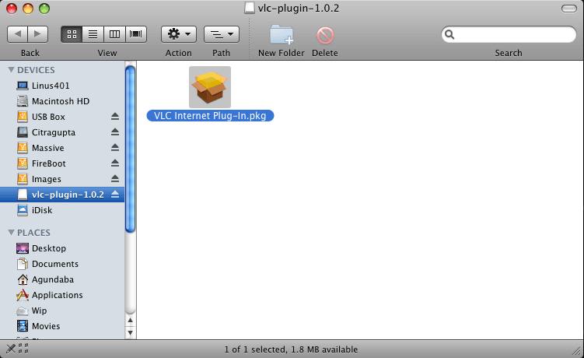
Task: Select Macintosh HD in sidebar
Action: (60, 101)
